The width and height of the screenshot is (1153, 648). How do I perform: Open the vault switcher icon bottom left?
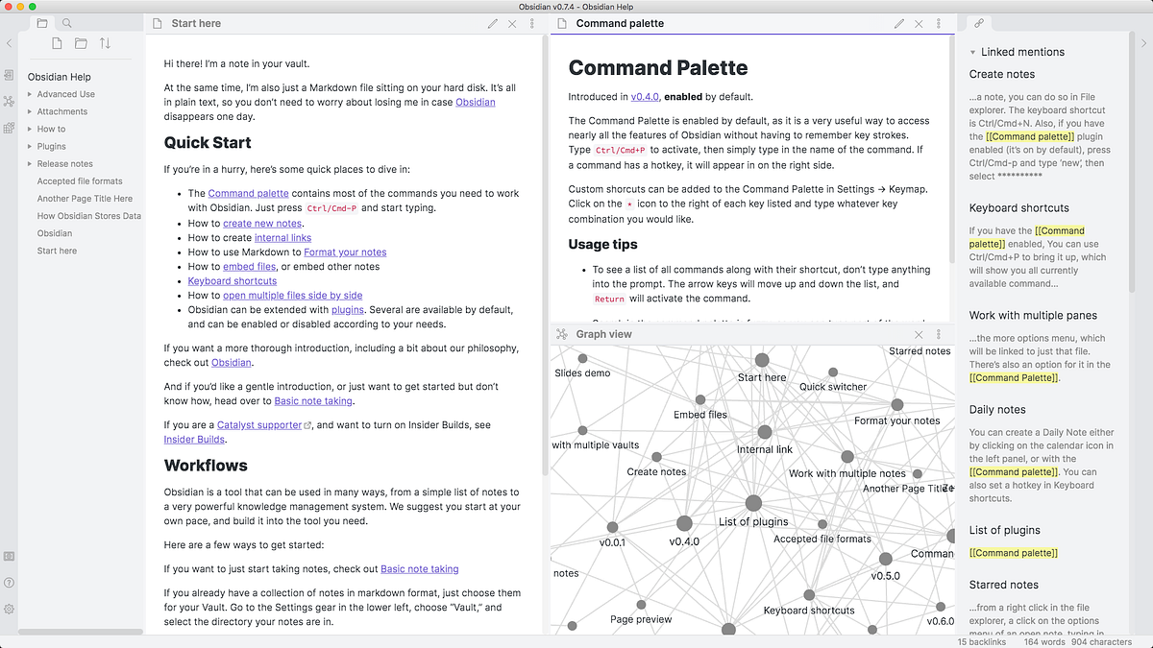pos(9,555)
